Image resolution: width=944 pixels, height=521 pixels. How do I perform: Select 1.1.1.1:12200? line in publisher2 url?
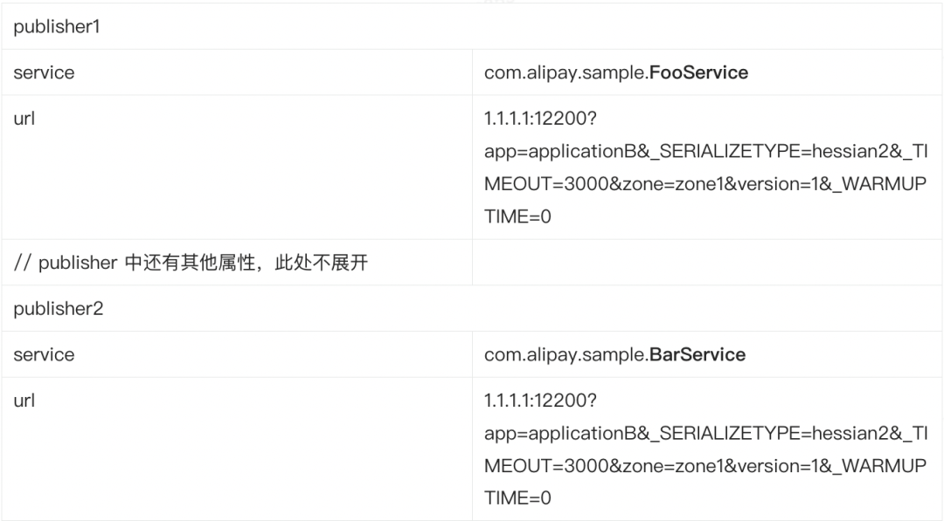point(540,401)
